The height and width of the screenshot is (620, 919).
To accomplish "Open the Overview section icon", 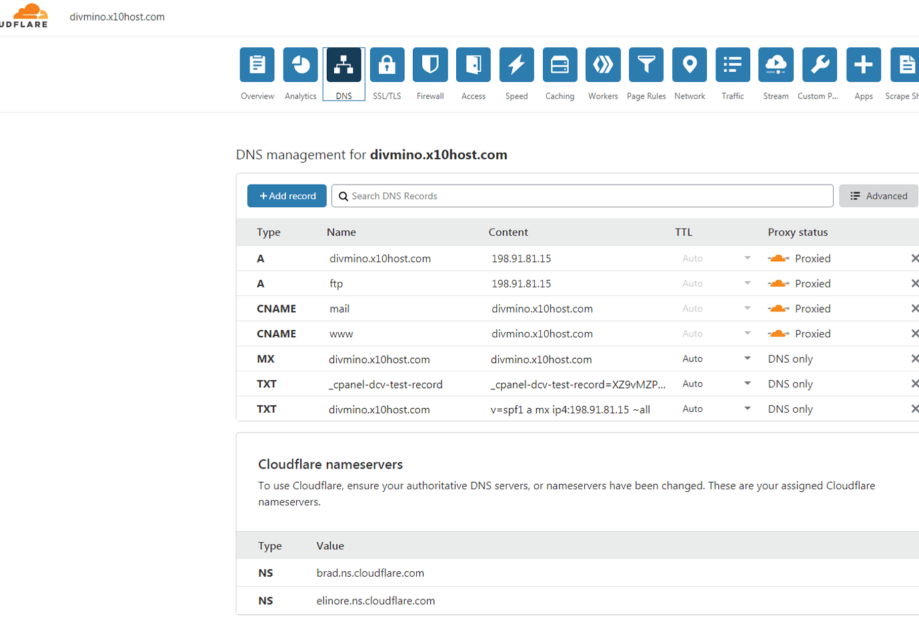I will (257, 65).
